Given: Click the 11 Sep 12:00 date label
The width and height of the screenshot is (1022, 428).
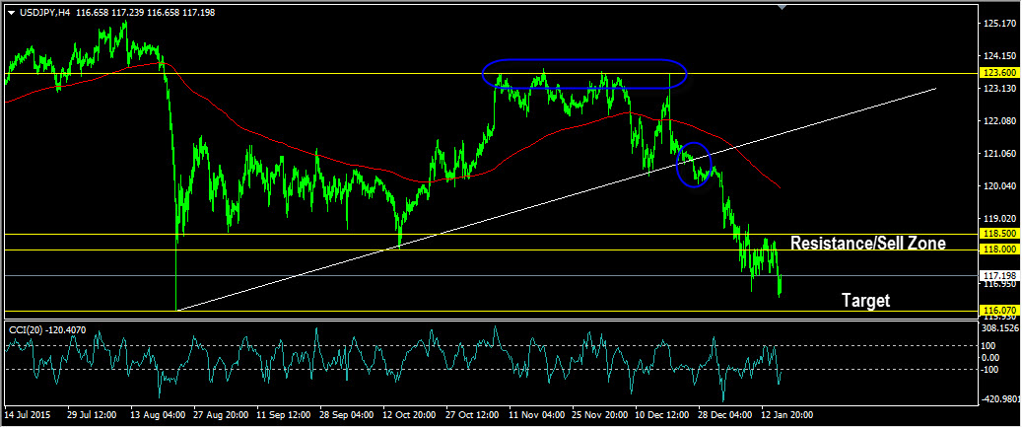Looking at the screenshot, I should pos(284,415).
